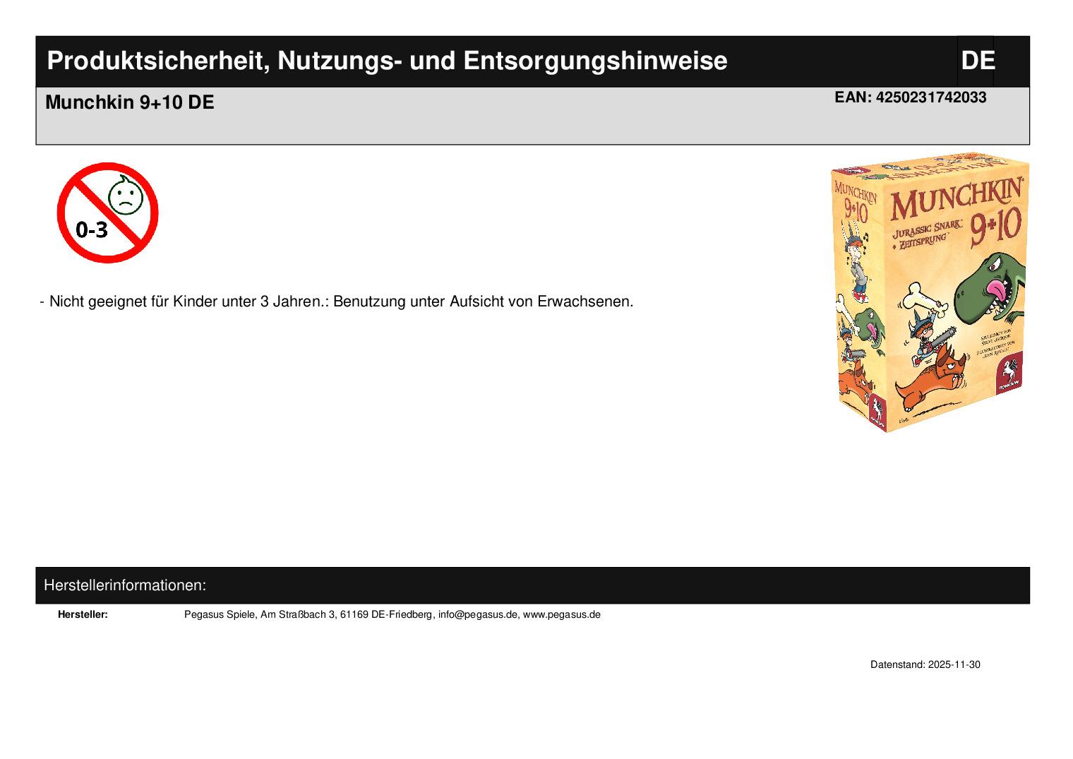Click the Munchkin 9+10 logo on box front
The image size is (1073, 759).
coord(957,212)
